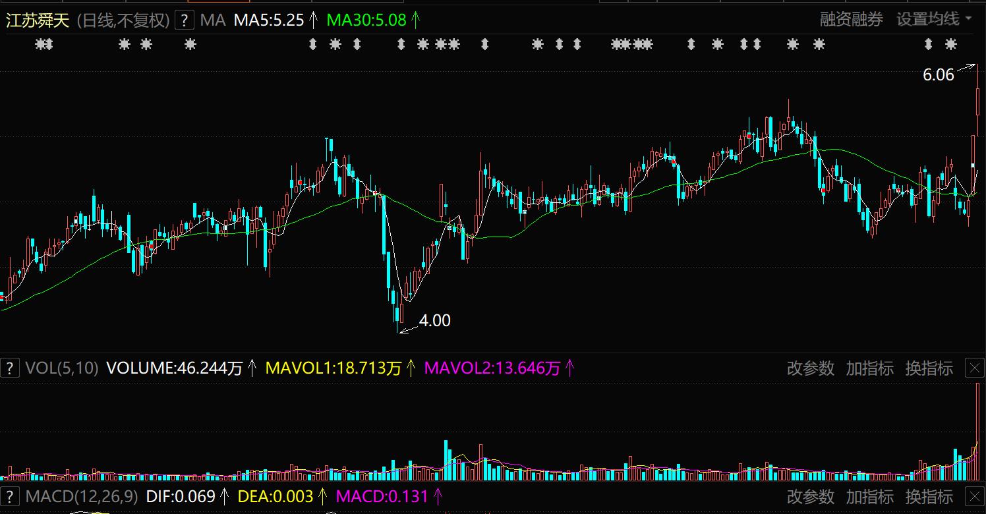The image size is (986, 514).
Task: Open help icon for MACD(12,26,9) indicator
Action: tap(9, 496)
